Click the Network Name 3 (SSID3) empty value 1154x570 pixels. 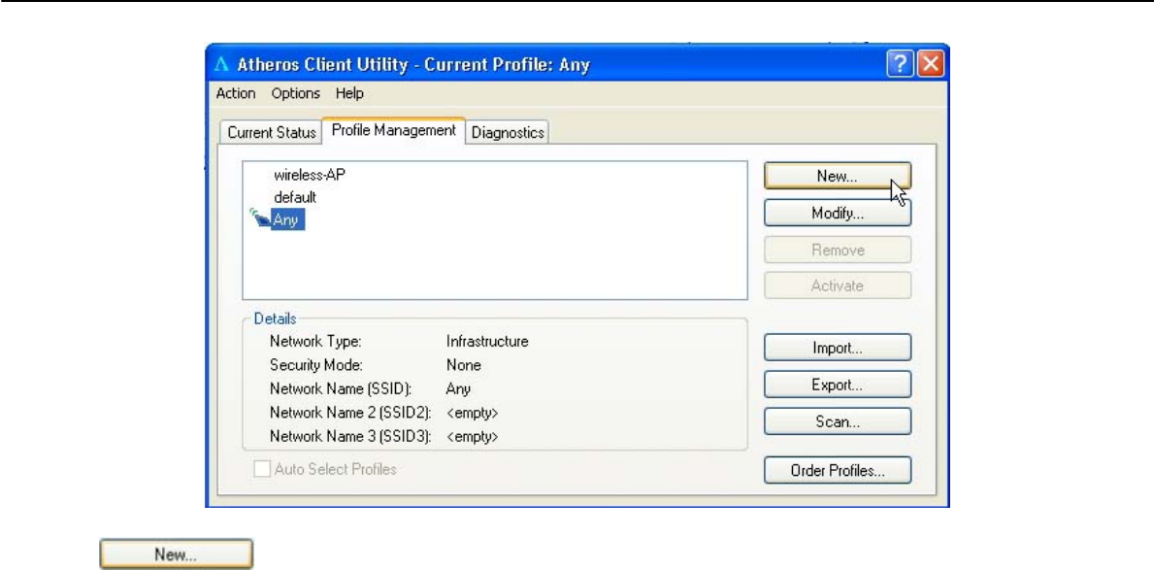click(472, 436)
